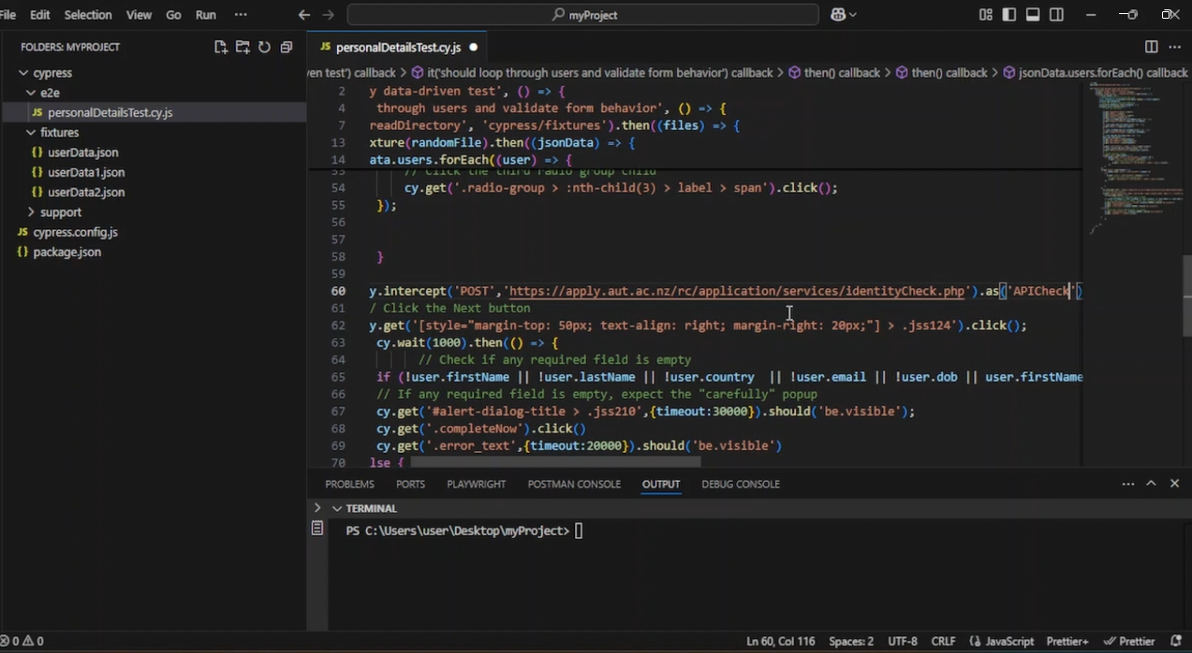The height and width of the screenshot is (653, 1192).
Task: Toggle the bottom panel layout button
Action: [x=1033, y=15]
